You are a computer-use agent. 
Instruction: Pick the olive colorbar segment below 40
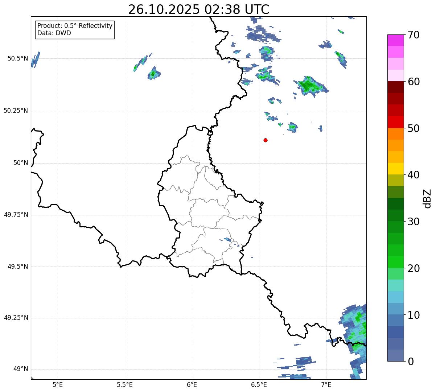[396, 181]
